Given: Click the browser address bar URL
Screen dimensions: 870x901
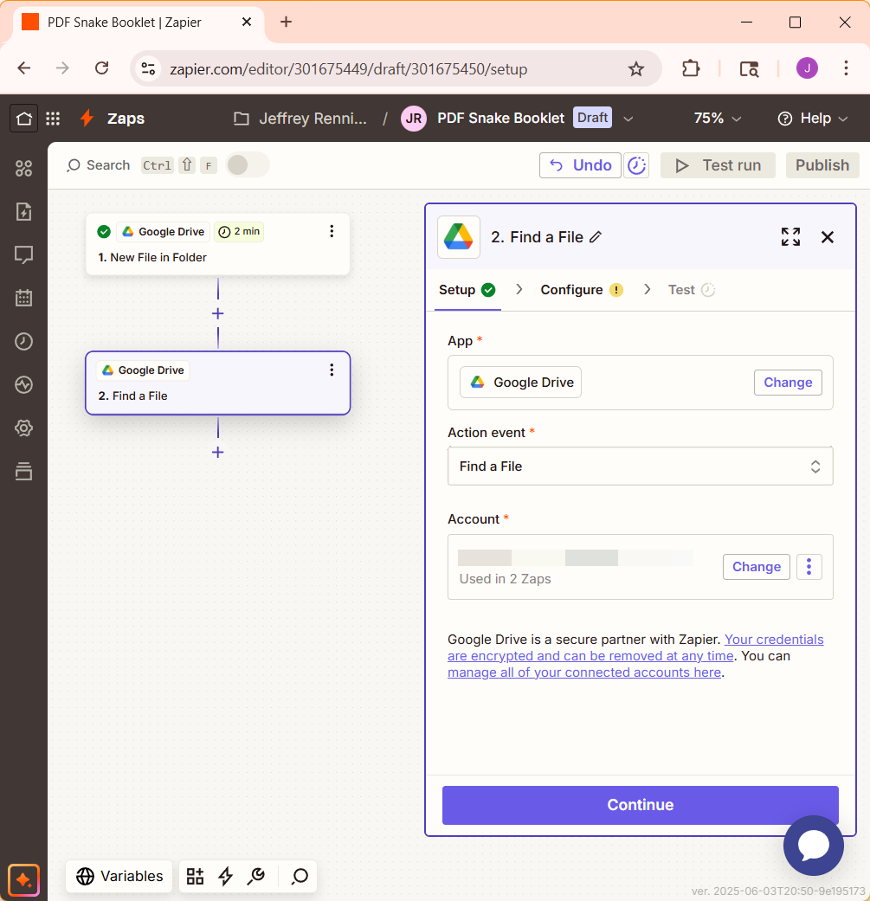Looking at the screenshot, I should click(348, 69).
